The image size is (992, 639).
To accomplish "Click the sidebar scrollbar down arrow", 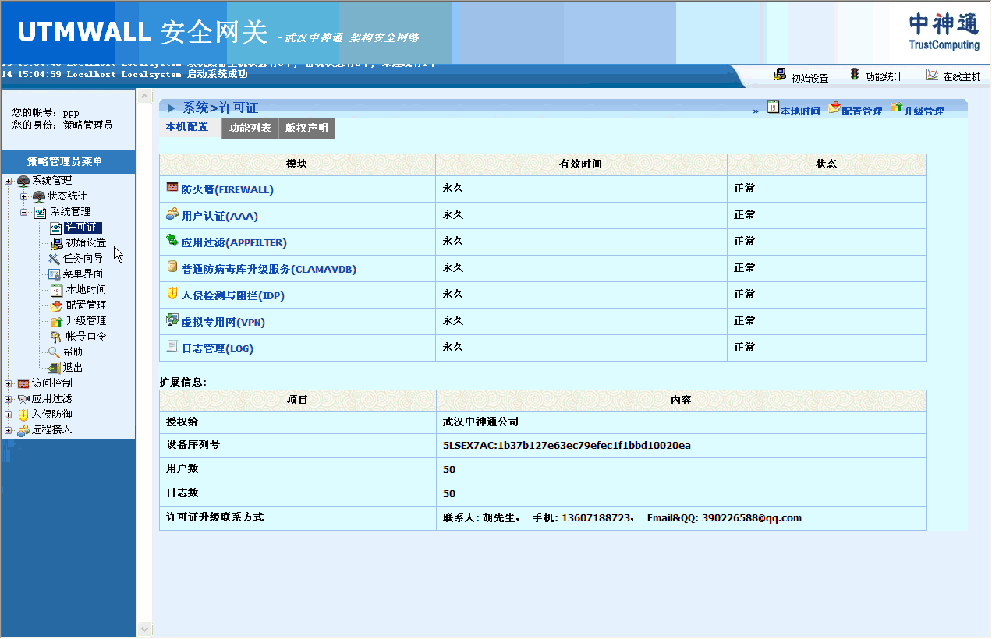I will [144, 629].
